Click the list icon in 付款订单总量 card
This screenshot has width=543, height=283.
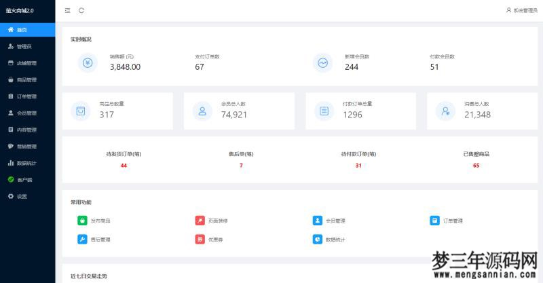coord(324,111)
